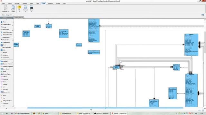Viewport: 206px width, 115px height.
Task: Expand the Generalization tool variants arrow
Action: pyautogui.click(x=13, y=25)
